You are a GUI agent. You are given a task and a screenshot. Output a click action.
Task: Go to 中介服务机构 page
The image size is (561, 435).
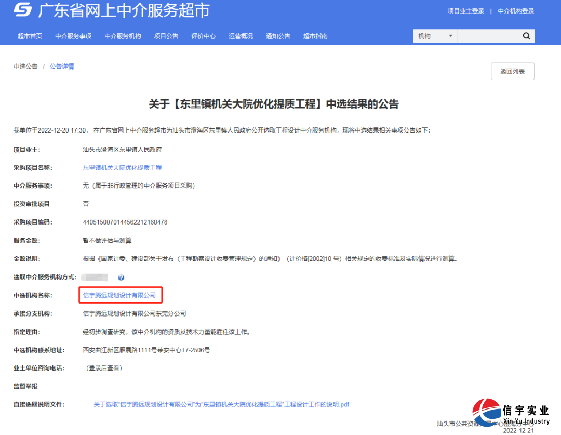(123, 36)
